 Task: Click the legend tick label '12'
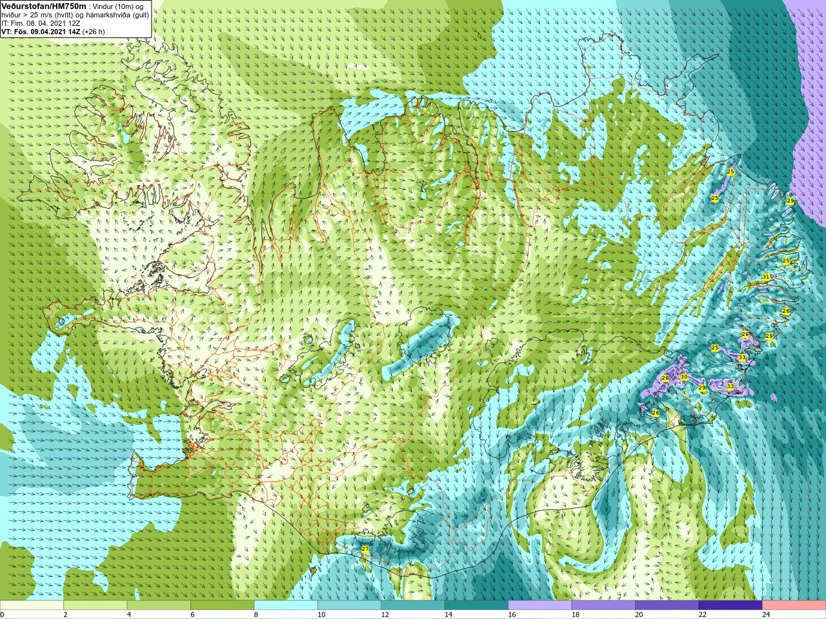tap(385, 614)
